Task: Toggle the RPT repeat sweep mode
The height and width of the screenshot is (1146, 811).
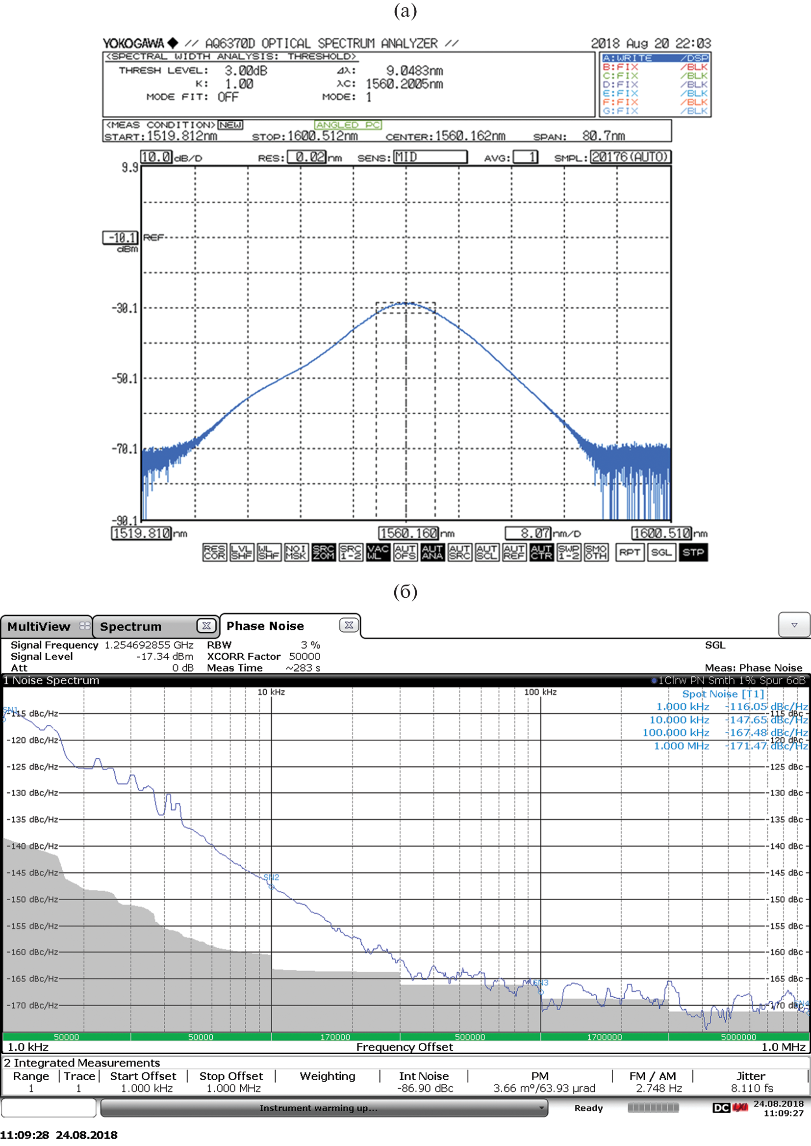Action: coord(630,552)
